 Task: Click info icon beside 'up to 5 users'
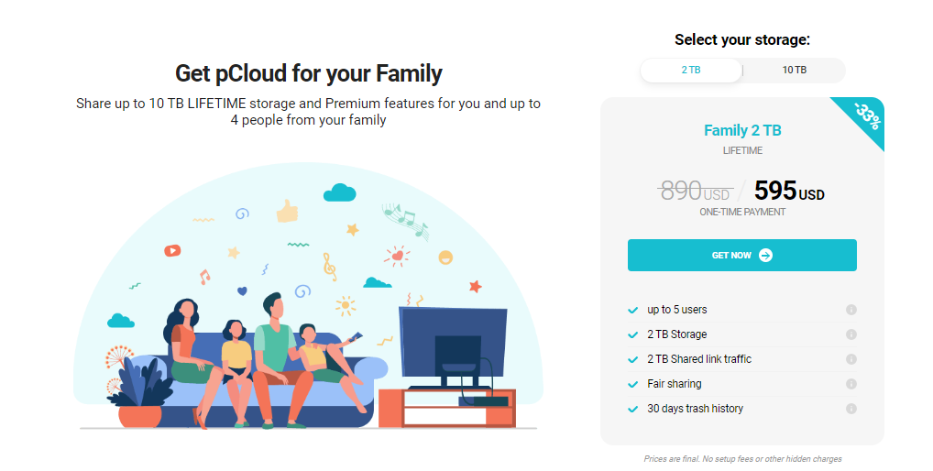coord(851,310)
